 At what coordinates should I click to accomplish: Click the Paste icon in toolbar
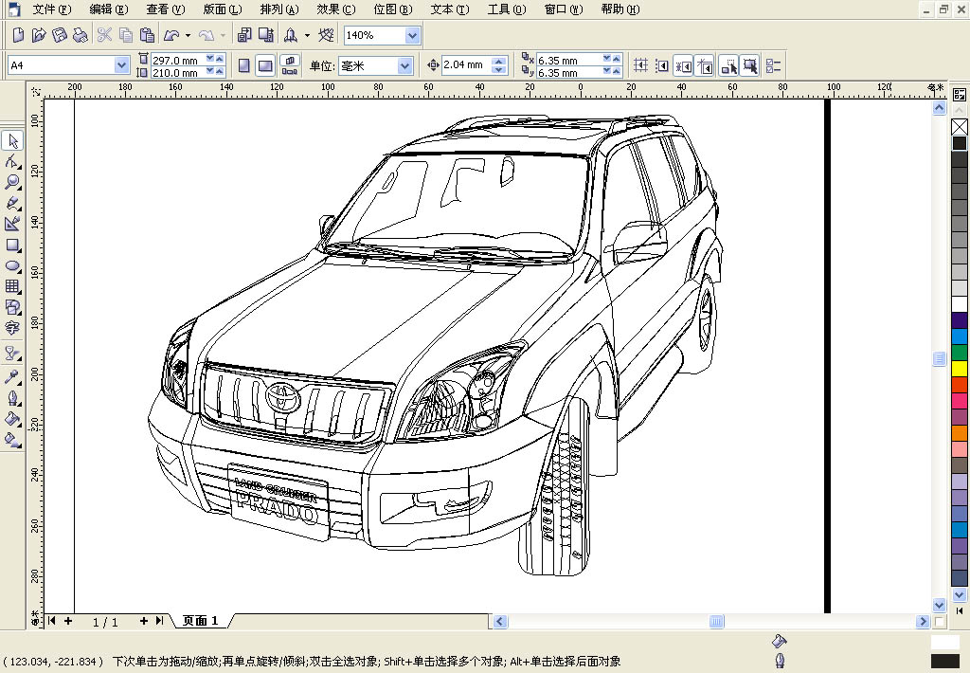pyautogui.click(x=147, y=36)
